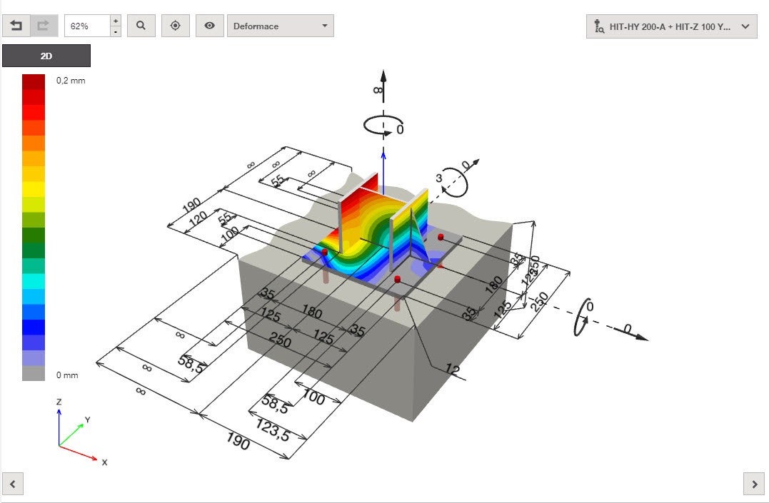769x503 pixels.
Task: Open the Deformace dropdown
Action: pyautogui.click(x=281, y=26)
